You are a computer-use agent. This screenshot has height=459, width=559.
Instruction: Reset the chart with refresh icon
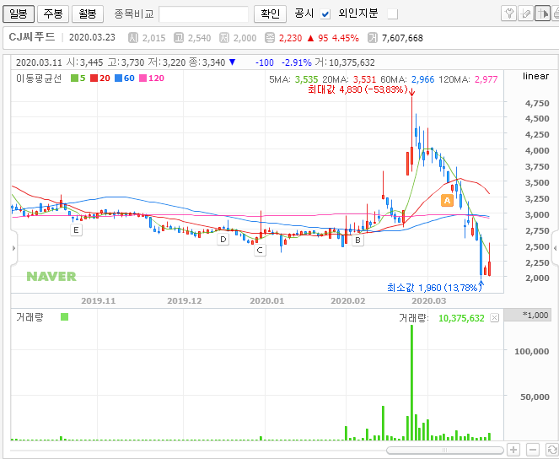pyautogui.click(x=552, y=450)
